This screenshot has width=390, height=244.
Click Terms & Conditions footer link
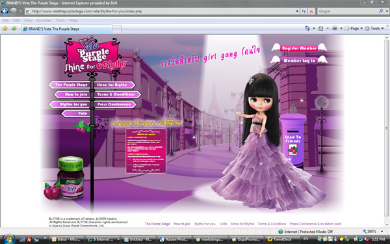coord(272,224)
